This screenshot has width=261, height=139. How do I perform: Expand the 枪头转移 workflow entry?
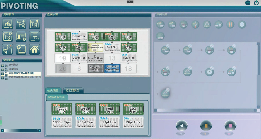pos(3,69)
